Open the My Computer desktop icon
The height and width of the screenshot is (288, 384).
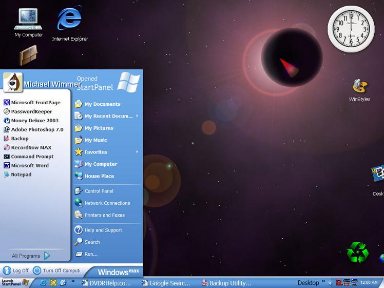[x=28, y=23]
